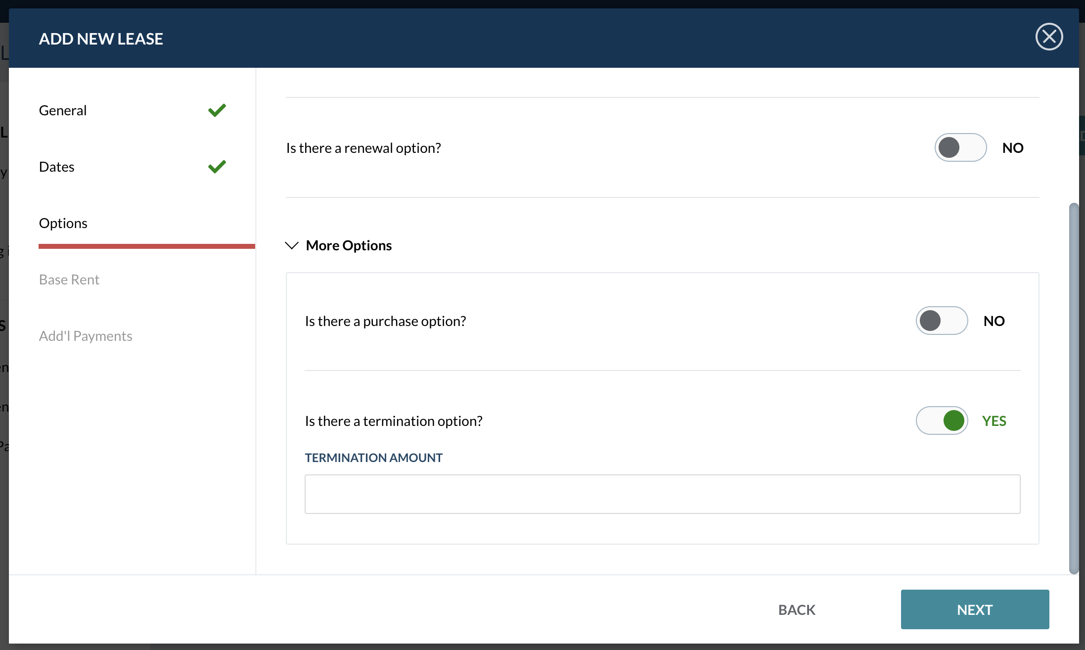Viewport: 1085px width, 650px height.
Task: Turn on the purchase option switch
Action: point(942,321)
